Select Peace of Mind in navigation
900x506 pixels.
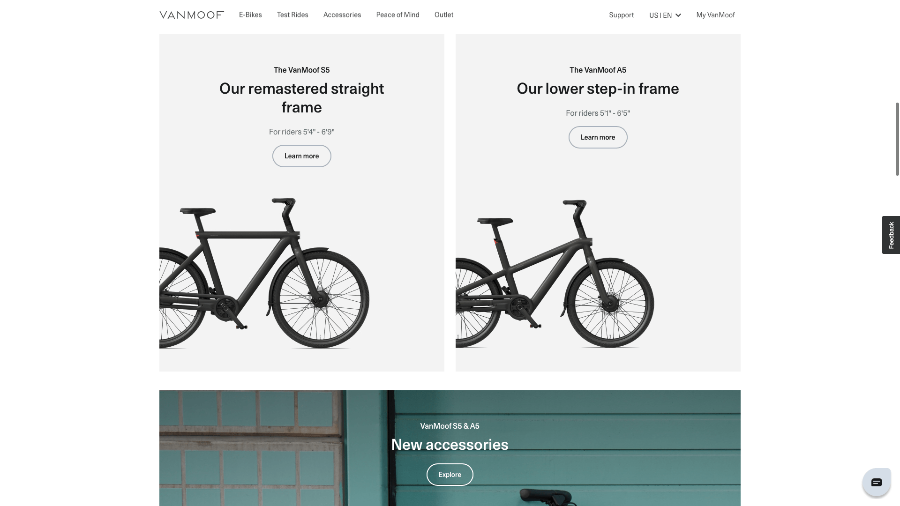pos(397,15)
